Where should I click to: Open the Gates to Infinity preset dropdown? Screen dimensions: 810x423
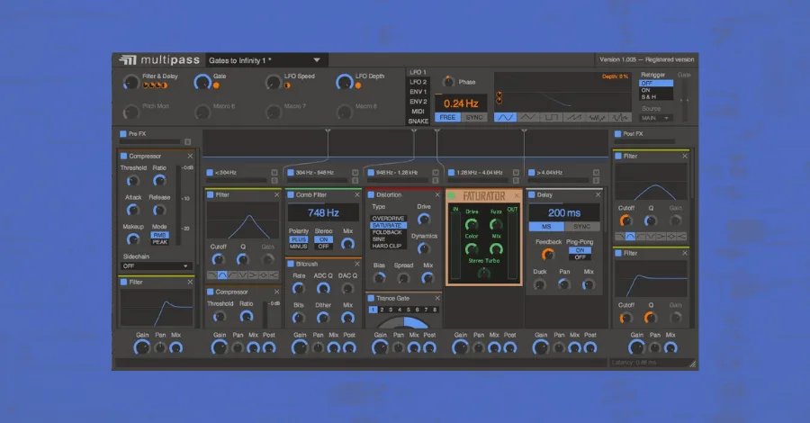(266, 60)
